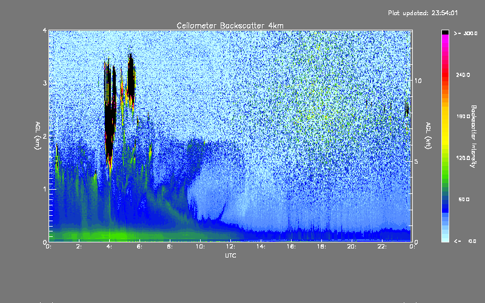Click the 'Ceilometer Backscatter 4km' plot title
This screenshot has width=485, height=303.
click(230, 25)
